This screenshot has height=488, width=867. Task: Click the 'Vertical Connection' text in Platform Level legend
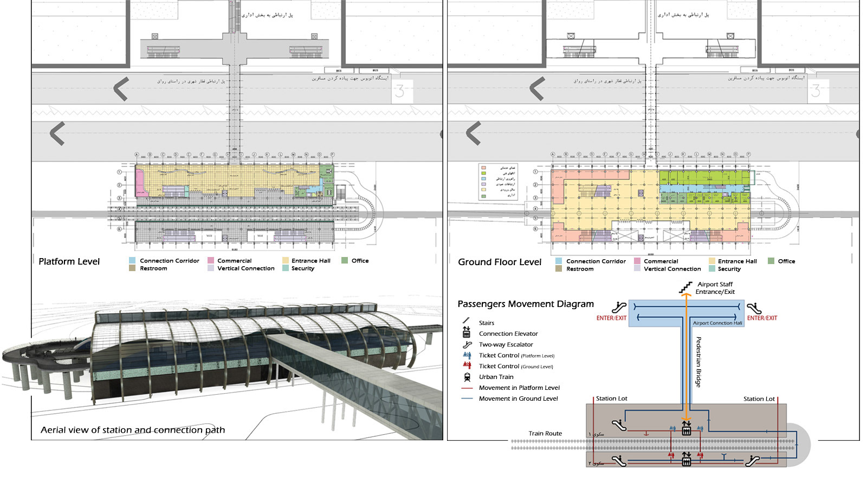246,268
